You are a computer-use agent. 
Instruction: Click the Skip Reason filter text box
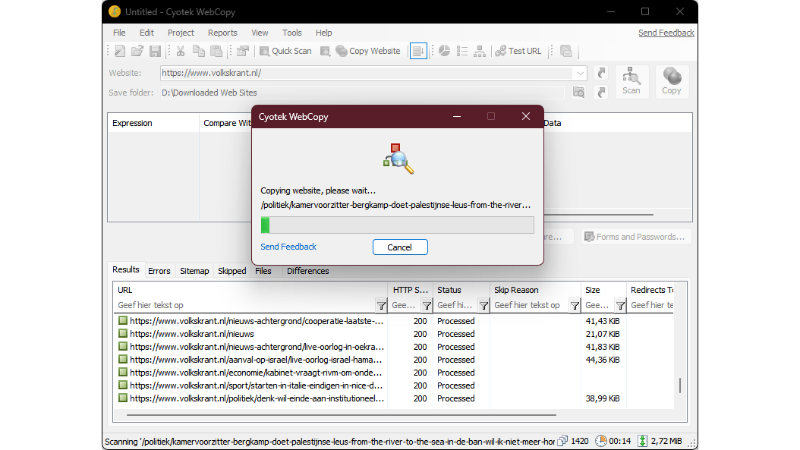530,305
